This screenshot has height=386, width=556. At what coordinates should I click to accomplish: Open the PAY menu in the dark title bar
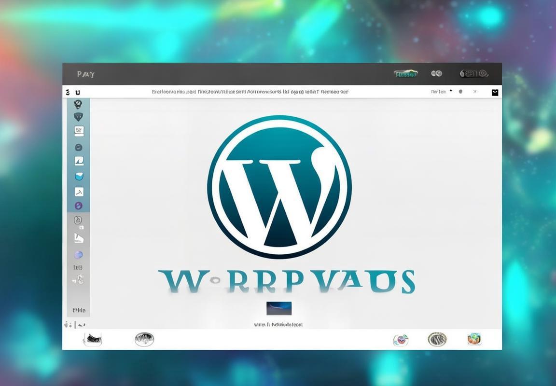(86, 74)
